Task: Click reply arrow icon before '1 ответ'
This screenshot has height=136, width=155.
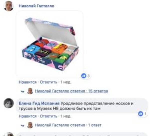Action: coord(22,126)
